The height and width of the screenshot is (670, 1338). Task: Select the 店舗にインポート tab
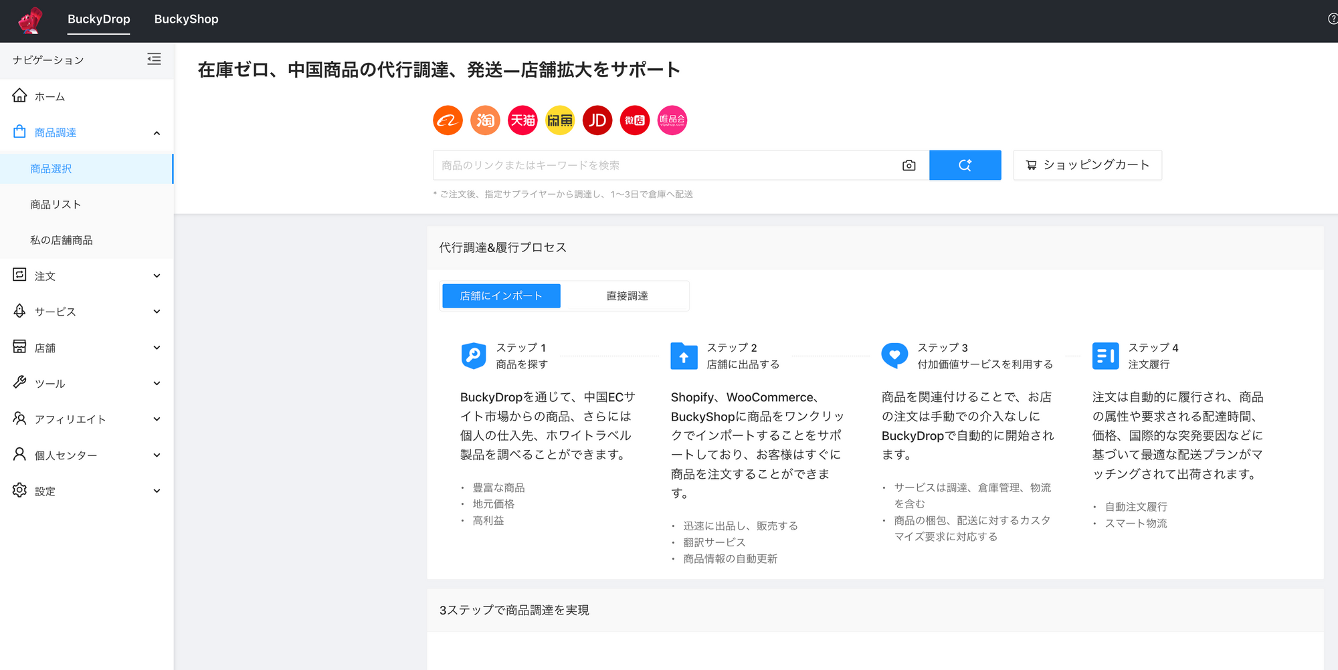(x=501, y=296)
